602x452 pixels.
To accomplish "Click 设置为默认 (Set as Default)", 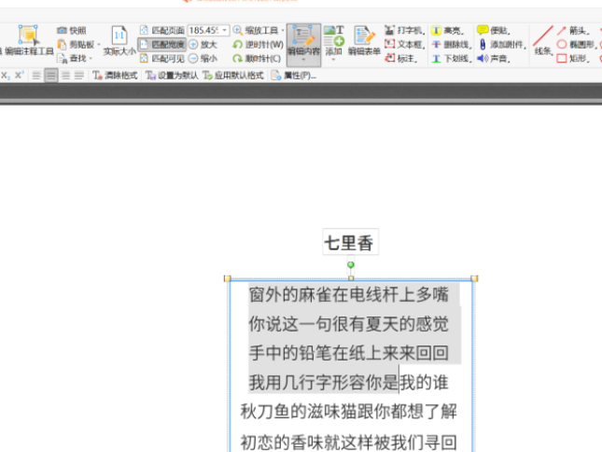I will click(x=172, y=76).
